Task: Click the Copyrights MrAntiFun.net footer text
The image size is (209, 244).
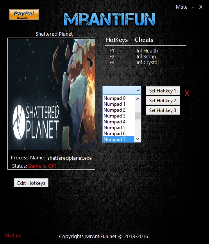Action: point(104,237)
